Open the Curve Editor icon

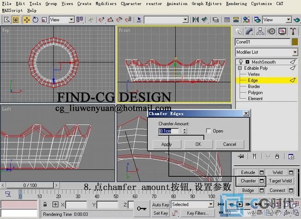tap(227, 20)
